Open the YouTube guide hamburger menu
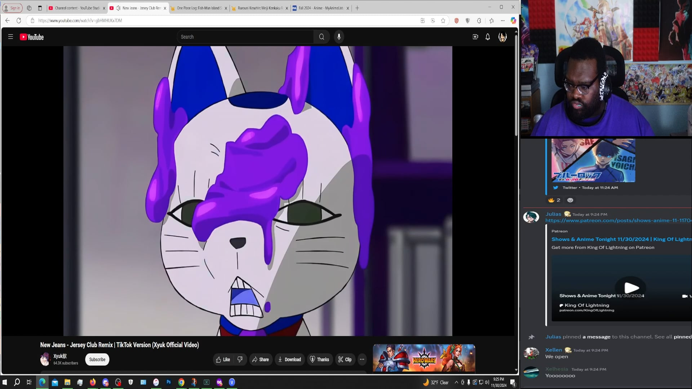 (x=10, y=37)
